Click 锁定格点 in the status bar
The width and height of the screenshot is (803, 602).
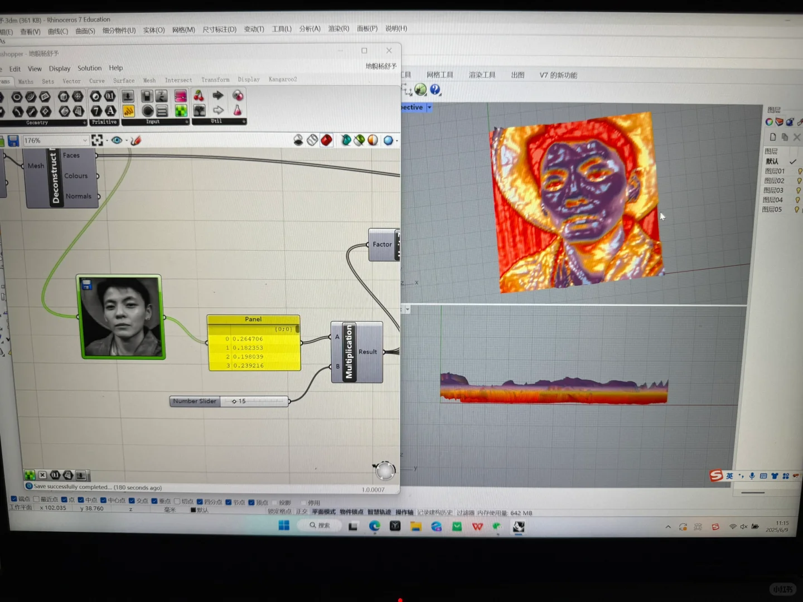[x=280, y=511]
